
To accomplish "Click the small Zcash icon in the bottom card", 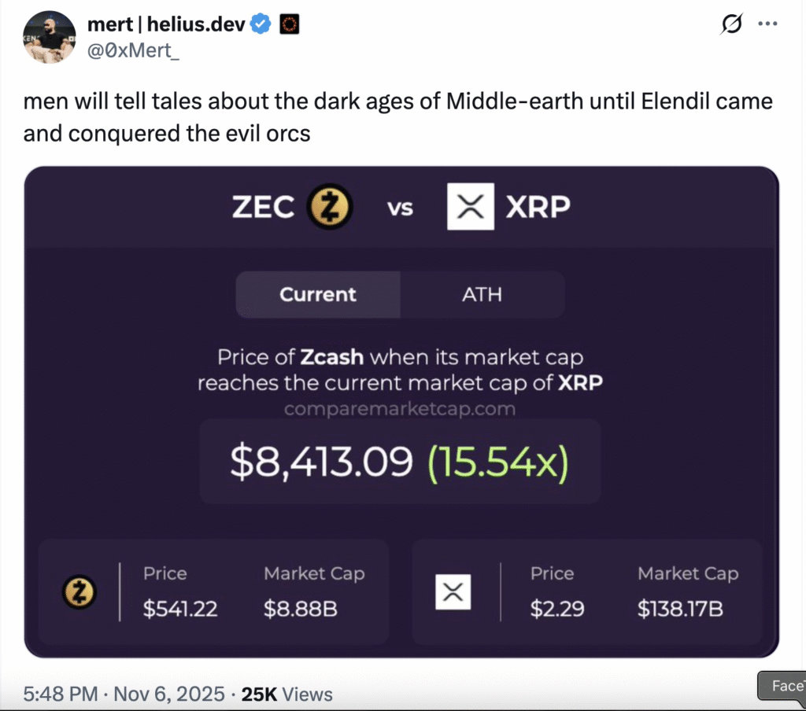I will click(x=79, y=591).
